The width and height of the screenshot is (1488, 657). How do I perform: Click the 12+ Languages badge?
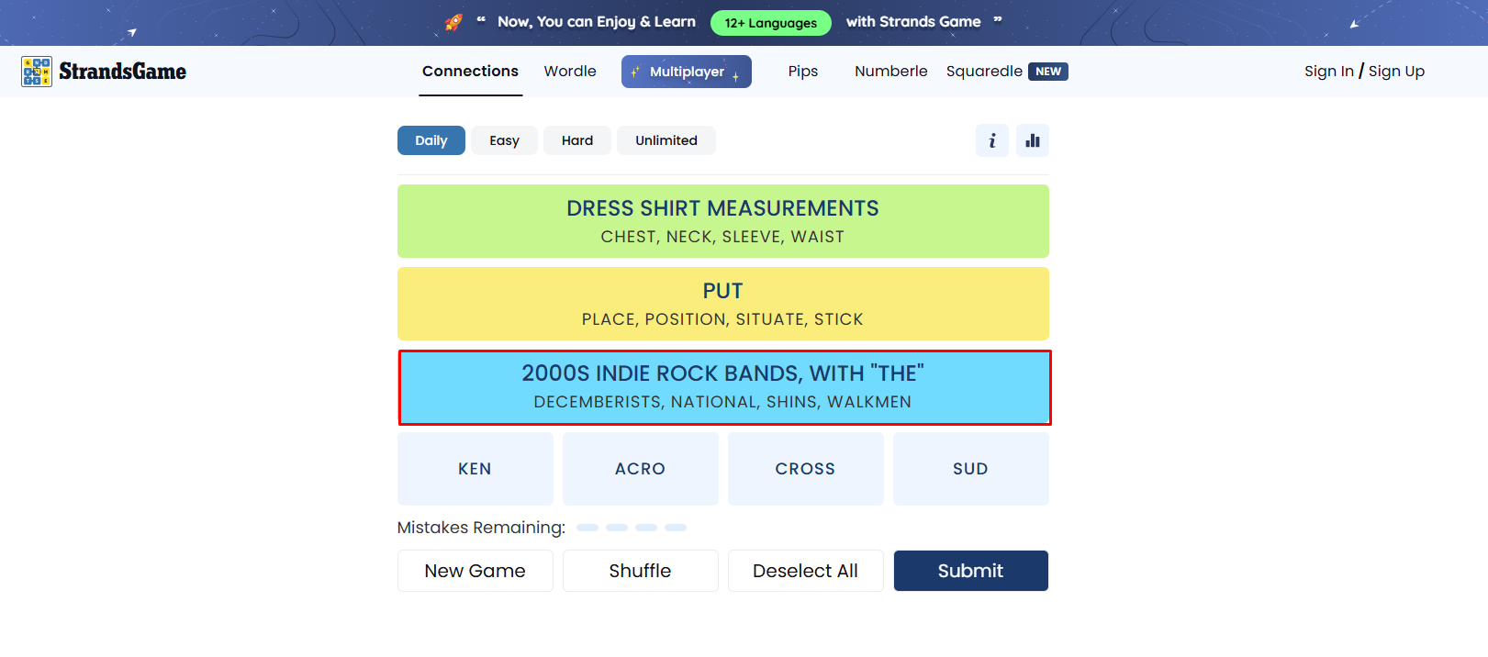(x=771, y=23)
